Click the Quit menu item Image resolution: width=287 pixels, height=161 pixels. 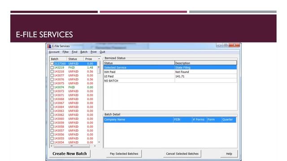pyautogui.click(x=102, y=52)
